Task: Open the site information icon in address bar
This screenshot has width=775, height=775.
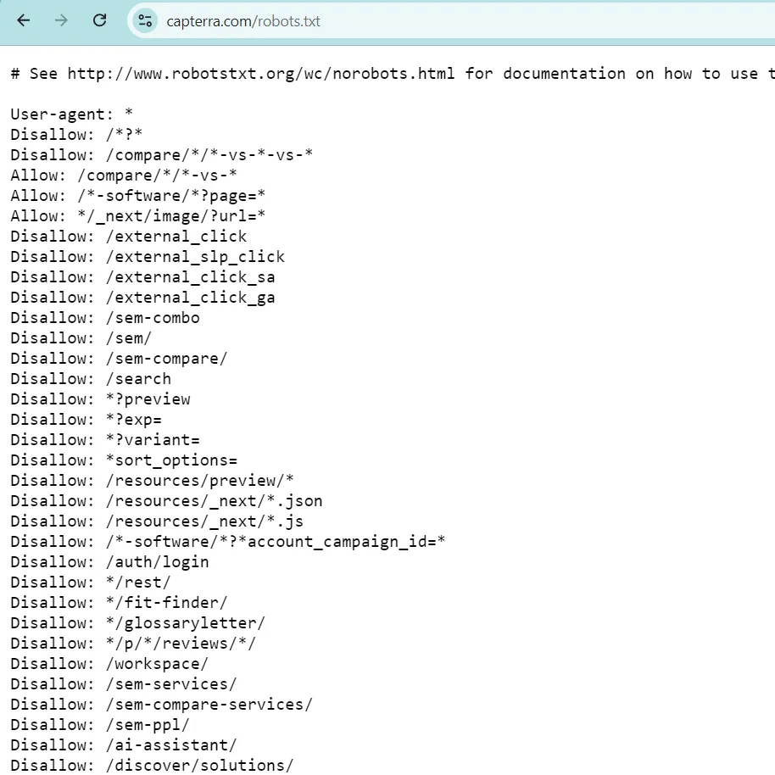Action: [145, 20]
